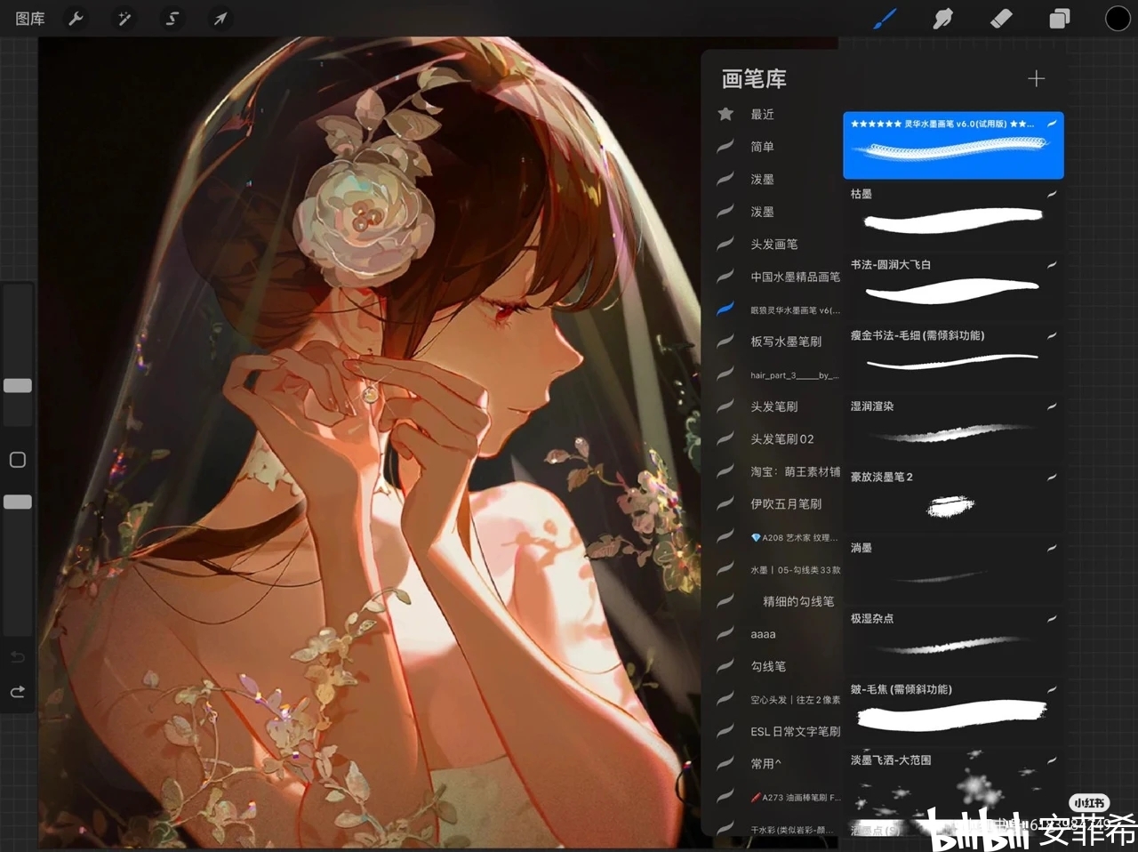Select the Eraser tool
This screenshot has height=852, width=1138.
point(1001,18)
